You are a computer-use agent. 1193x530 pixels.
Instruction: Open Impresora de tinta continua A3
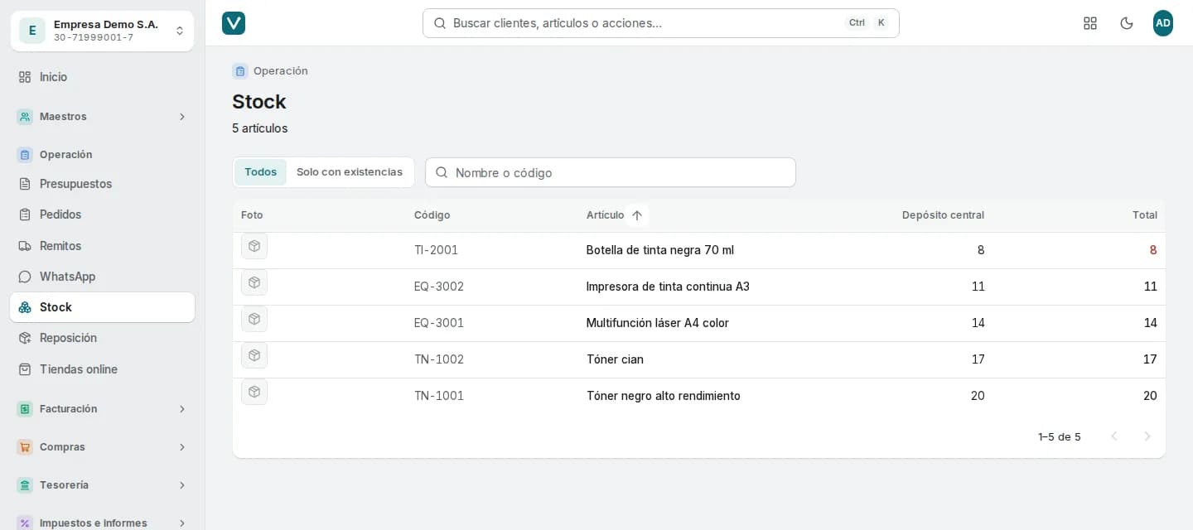668,287
